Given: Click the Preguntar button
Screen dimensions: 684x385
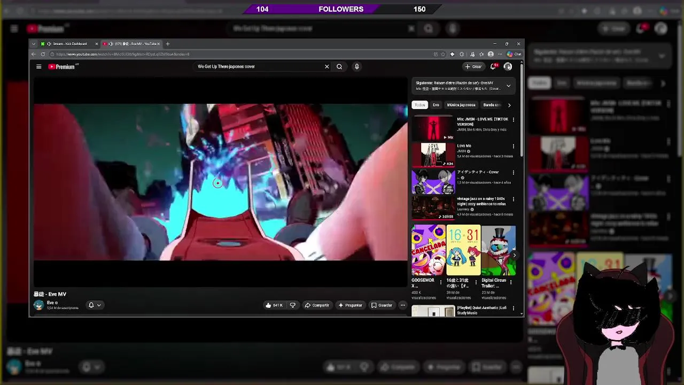Looking at the screenshot, I should [x=351, y=305].
